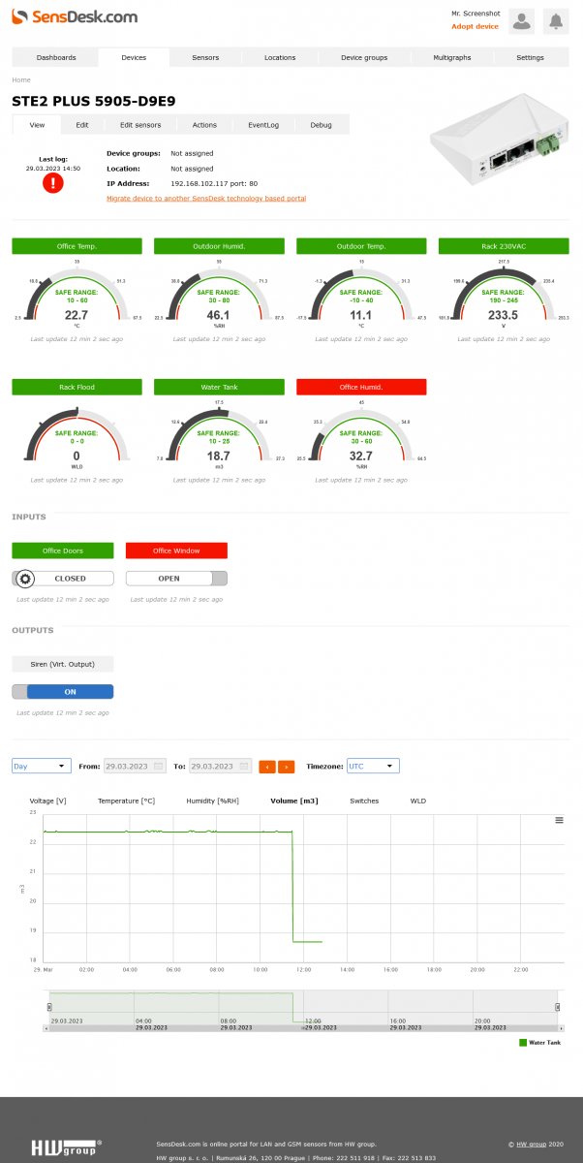
Task: Toggle the Office Window OPEN switch
Action: [176, 579]
